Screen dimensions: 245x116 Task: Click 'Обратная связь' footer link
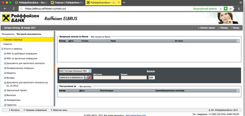60,110
